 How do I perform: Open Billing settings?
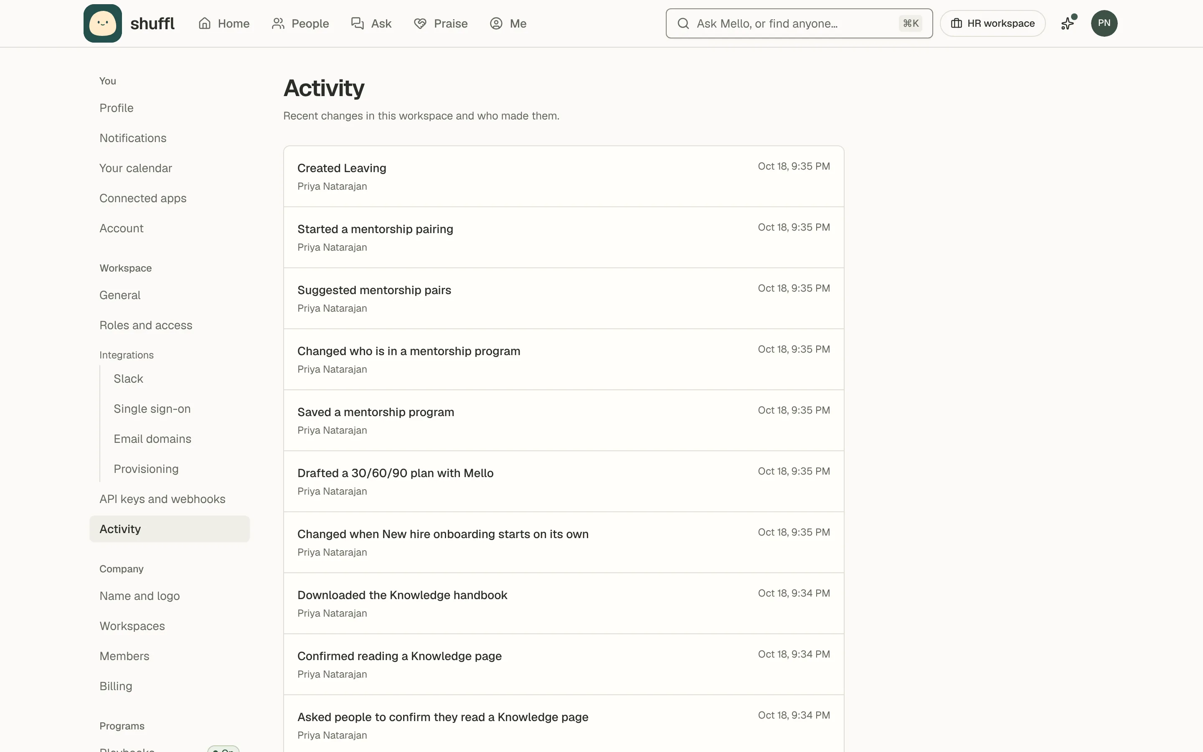click(170, 686)
